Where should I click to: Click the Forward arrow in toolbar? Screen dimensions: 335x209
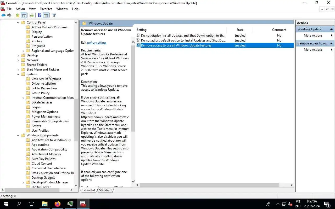pyautogui.click(x=9, y=15)
